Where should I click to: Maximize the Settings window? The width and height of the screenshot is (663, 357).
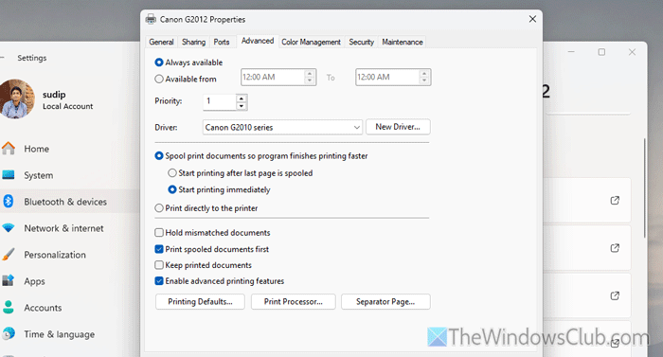click(601, 52)
